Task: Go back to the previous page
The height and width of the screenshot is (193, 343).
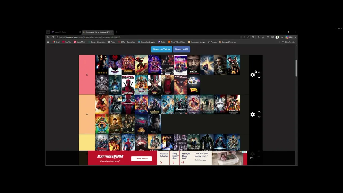Action: (48, 37)
